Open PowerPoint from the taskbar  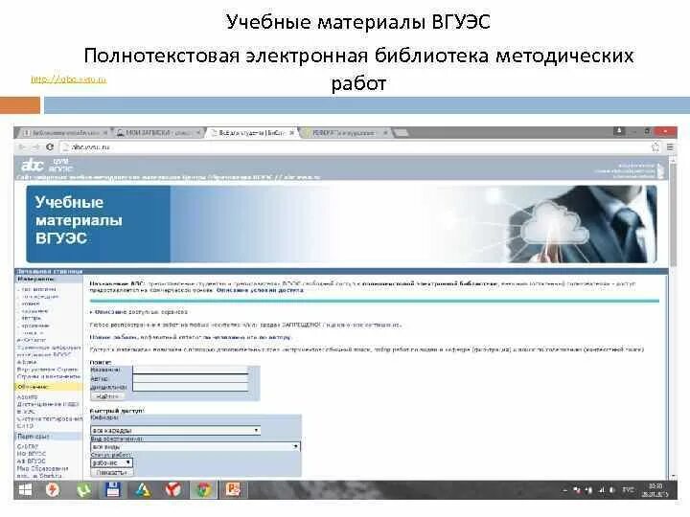[233, 490]
